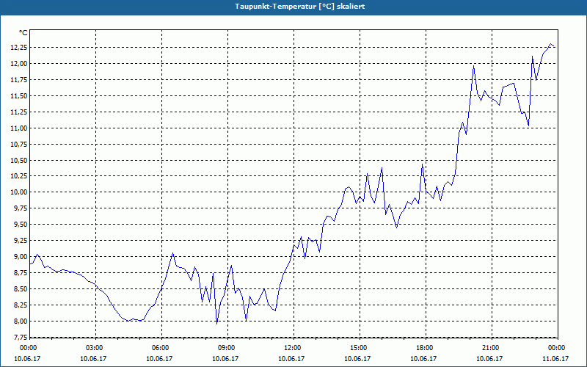
Task: Click the '11,50' y-axis label
Action: coord(20,95)
